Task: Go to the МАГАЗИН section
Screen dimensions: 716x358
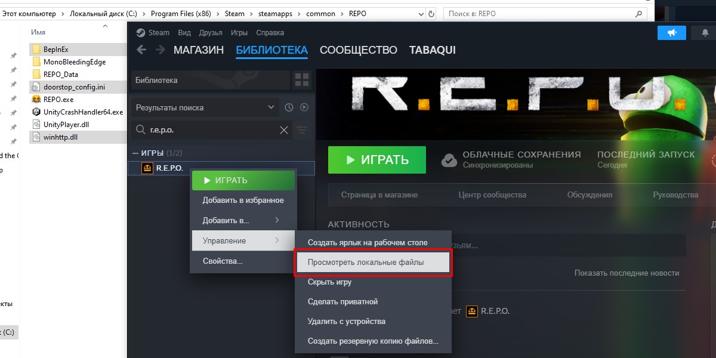Action: point(199,50)
